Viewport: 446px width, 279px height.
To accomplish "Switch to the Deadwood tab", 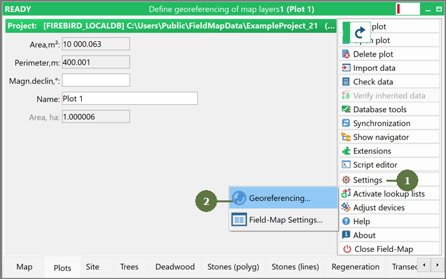I will (x=175, y=267).
